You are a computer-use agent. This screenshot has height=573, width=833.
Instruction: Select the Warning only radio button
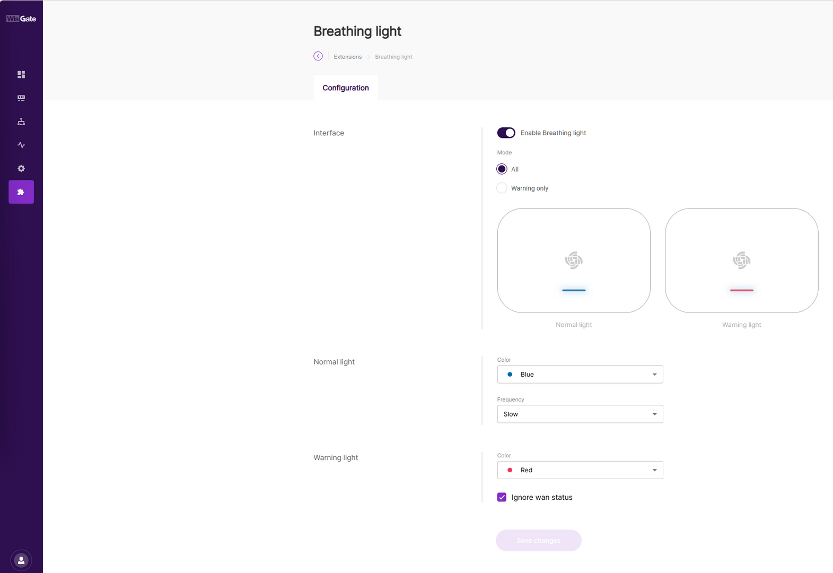tap(502, 188)
